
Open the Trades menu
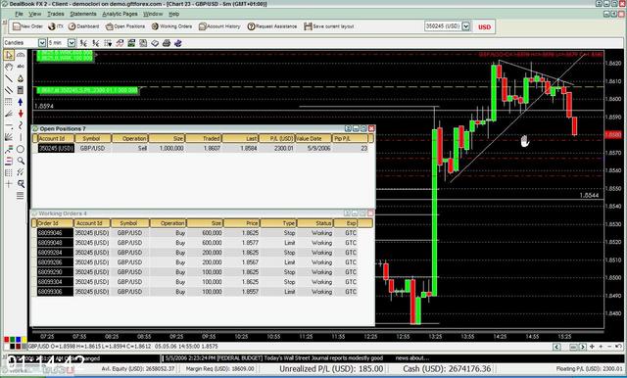point(55,14)
